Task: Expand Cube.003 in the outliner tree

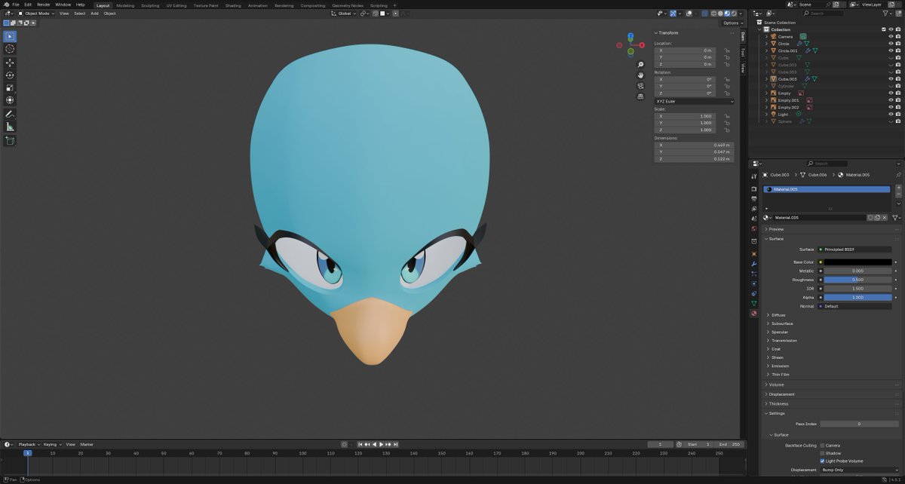Action: pos(766,78)
